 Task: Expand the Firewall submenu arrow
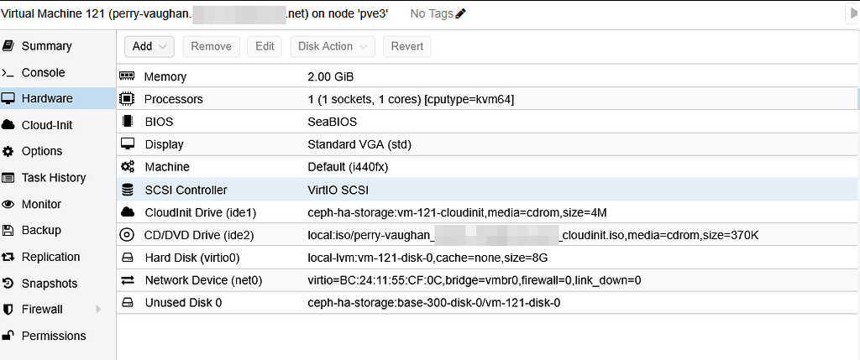(x=98, y=310)
